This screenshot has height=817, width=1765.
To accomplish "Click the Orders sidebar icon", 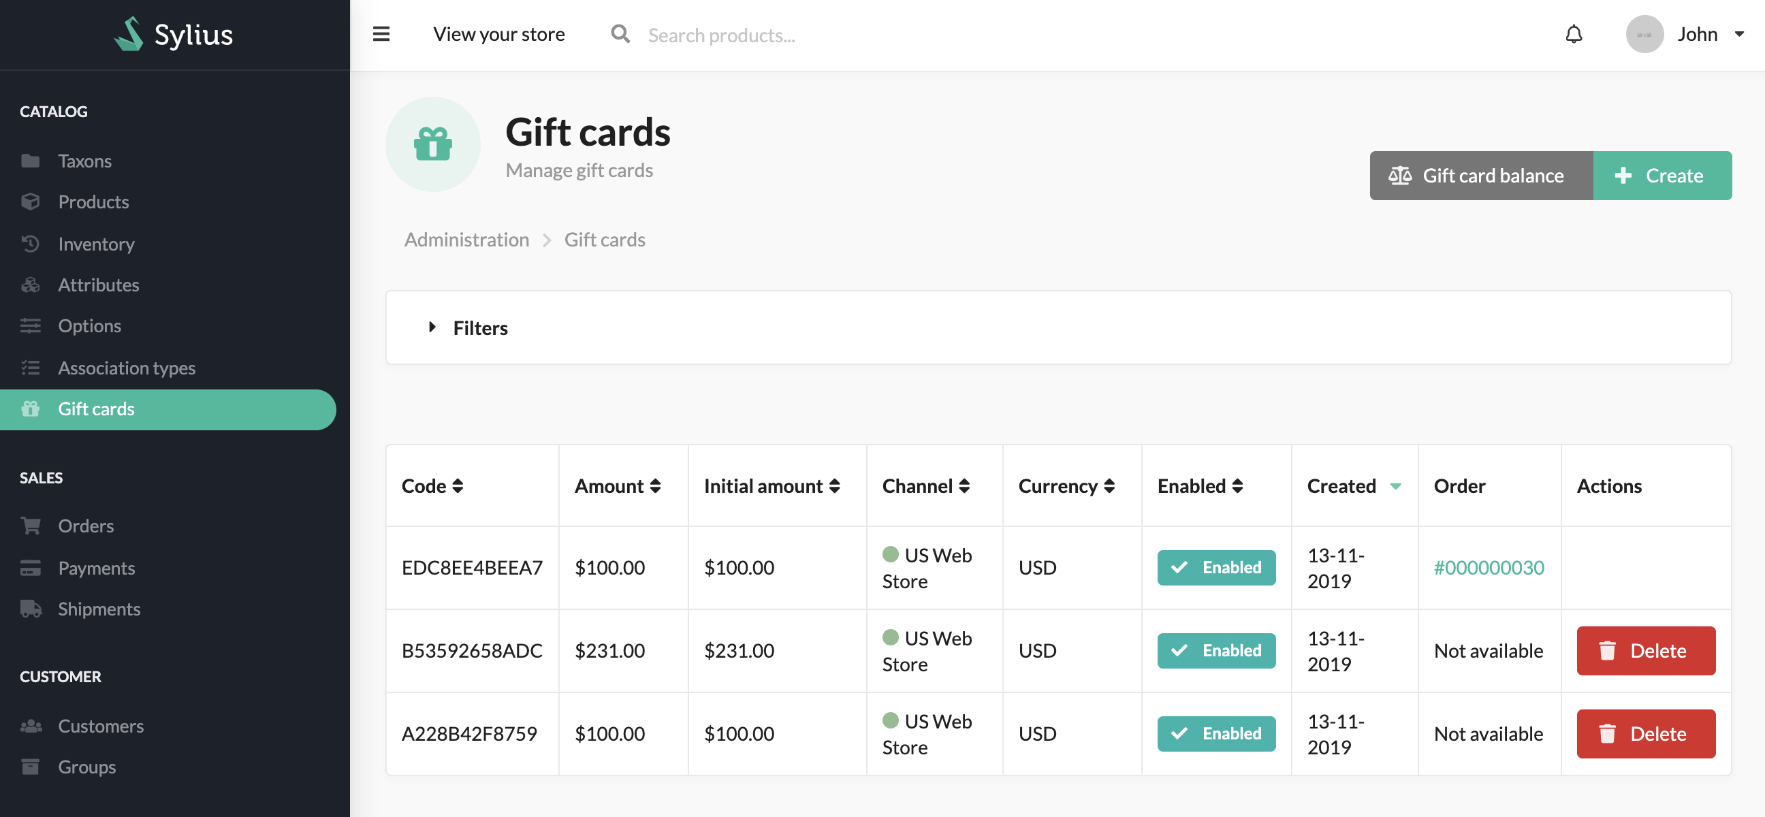I will tap(29, 524).
